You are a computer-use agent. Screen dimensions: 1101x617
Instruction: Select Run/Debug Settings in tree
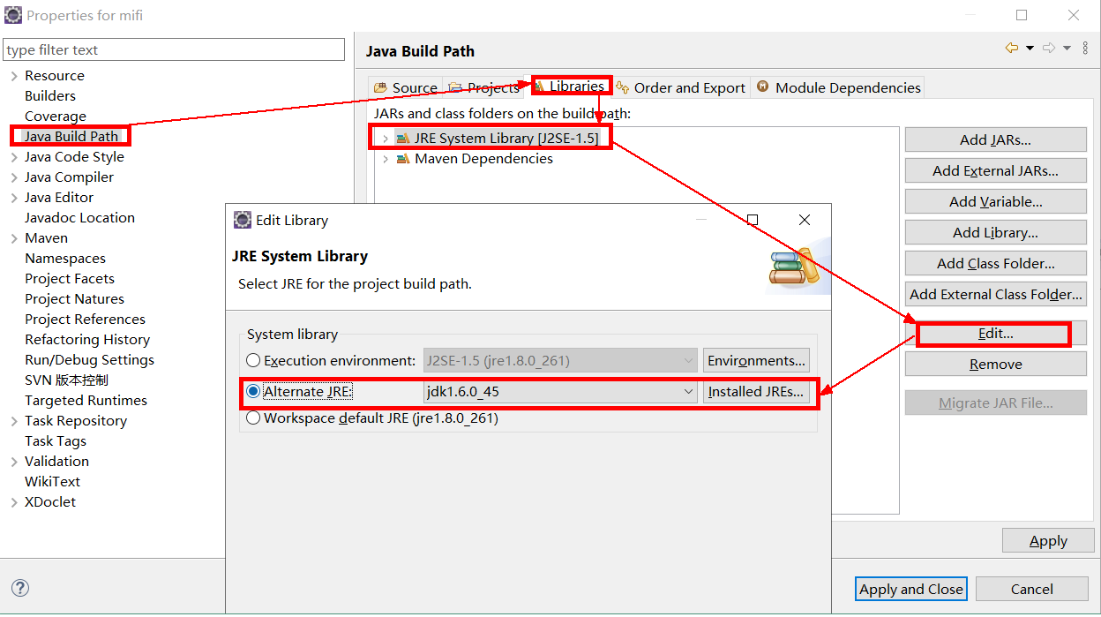pos(89,360)
